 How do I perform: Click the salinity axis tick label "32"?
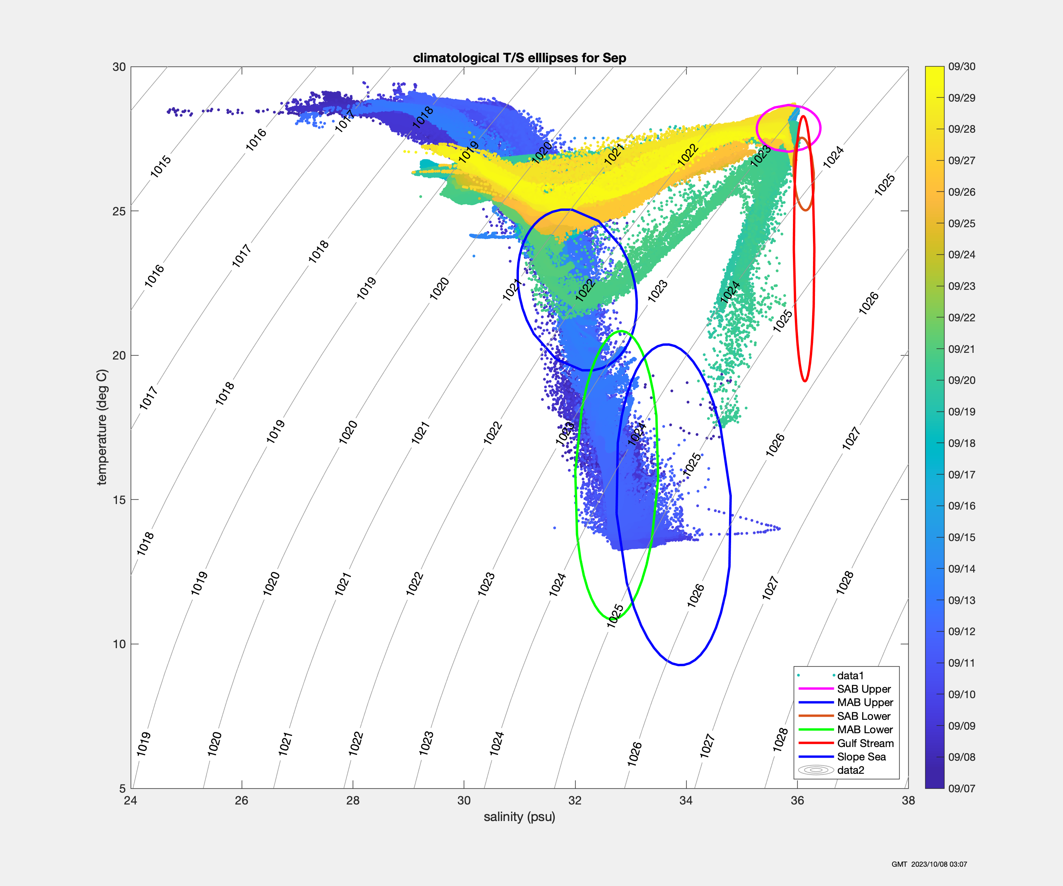575,801
